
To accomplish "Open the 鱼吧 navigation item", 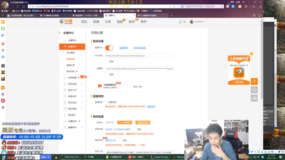I will [144, 22].
